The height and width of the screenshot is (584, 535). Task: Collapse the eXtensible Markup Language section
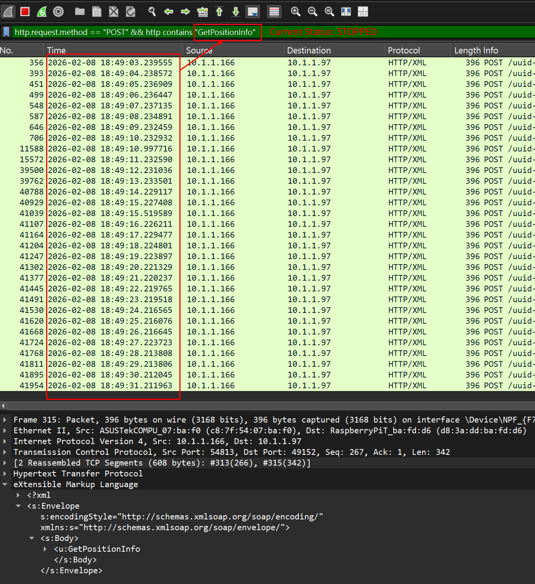(x=5, y=484)
